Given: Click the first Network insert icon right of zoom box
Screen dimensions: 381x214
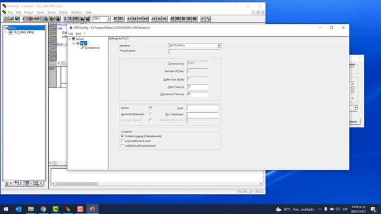Looking at the screenshot, I should 116,18.
